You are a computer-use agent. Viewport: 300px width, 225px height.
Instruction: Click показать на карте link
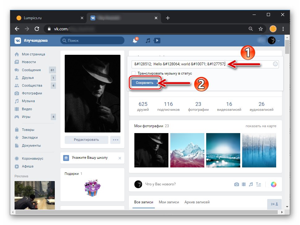pyautogui.click(x=261, y=126)
